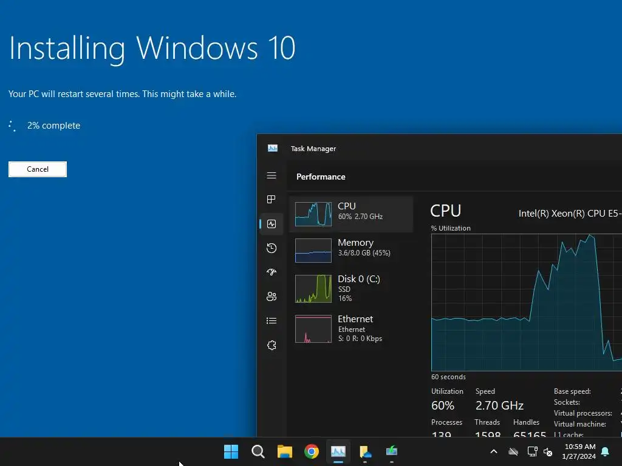Click the Disk 0 mini graph thumbnail

(313, 289)
